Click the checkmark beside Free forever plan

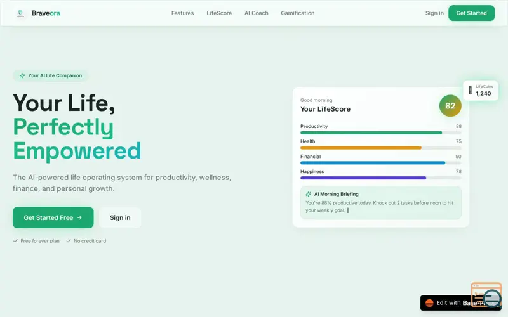tap(15, 241)
